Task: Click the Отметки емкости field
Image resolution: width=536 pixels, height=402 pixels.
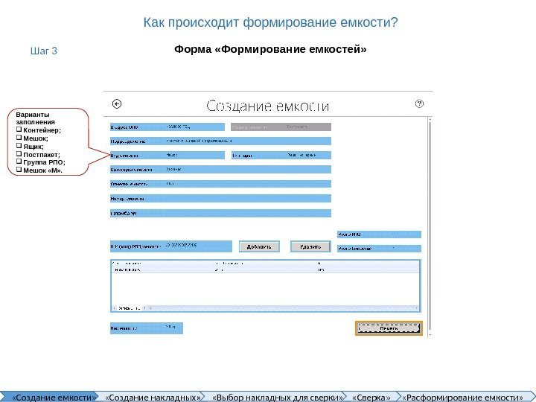Action: 220,184
